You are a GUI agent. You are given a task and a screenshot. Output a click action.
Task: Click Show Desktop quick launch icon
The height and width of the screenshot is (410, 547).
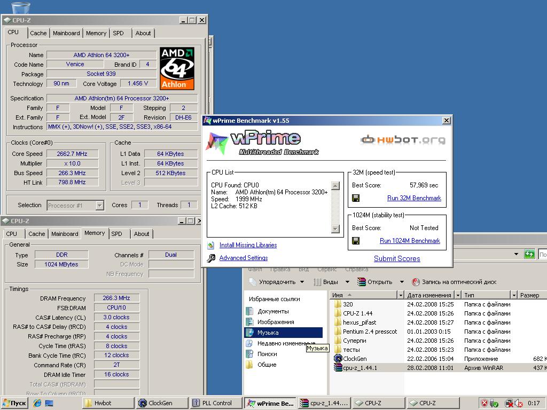(x=49, y=403)
